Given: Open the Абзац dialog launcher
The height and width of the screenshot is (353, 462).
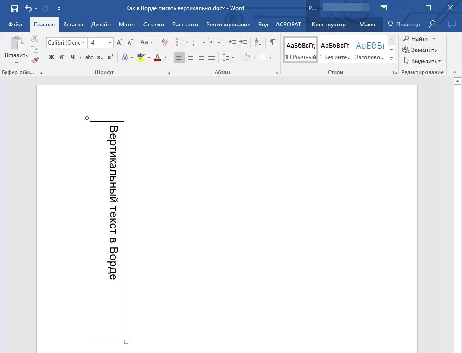Looking at the screenshot, I should 276,73.
